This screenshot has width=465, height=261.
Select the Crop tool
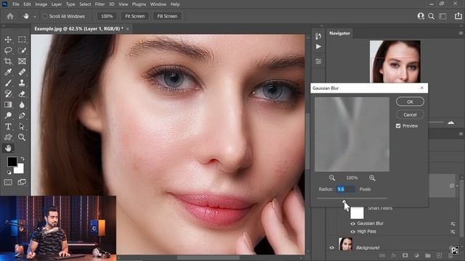click(8, 61)
